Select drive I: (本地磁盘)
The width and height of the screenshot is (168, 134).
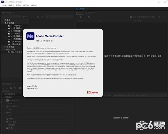tap(16, 41)
